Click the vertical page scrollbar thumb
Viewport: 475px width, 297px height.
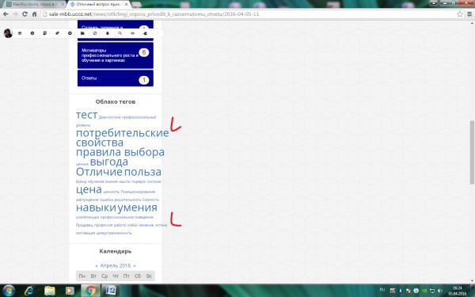[x=472, y=152]
